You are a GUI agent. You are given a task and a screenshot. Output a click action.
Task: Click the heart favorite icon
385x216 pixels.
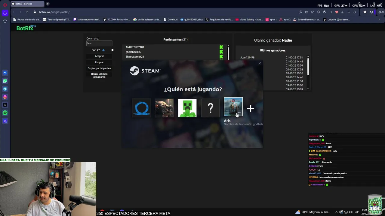(x=337, y=12)
